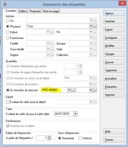Select the Plusieurs radio button
The width and height of the screenshot is (128, 147).
(7, 26)
